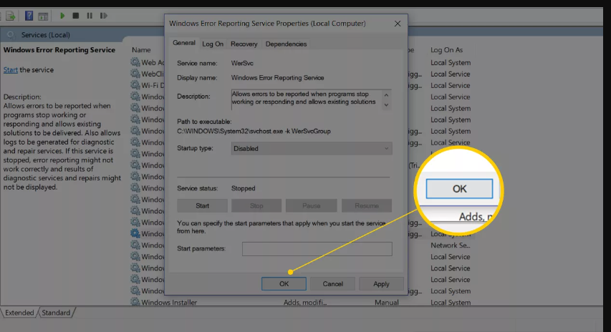
Task: Click the gear icon of the WebCli row
Action: [x=135, y=74]
